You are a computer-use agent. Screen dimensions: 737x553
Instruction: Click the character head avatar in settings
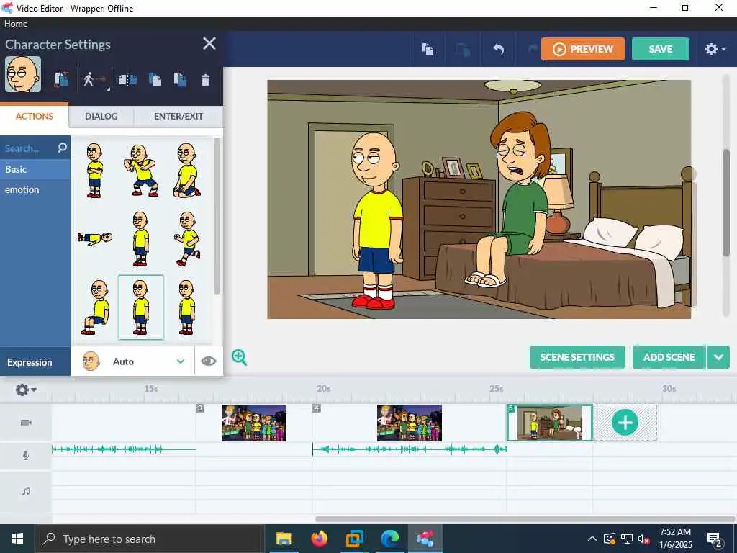click(x=23, y=74)
